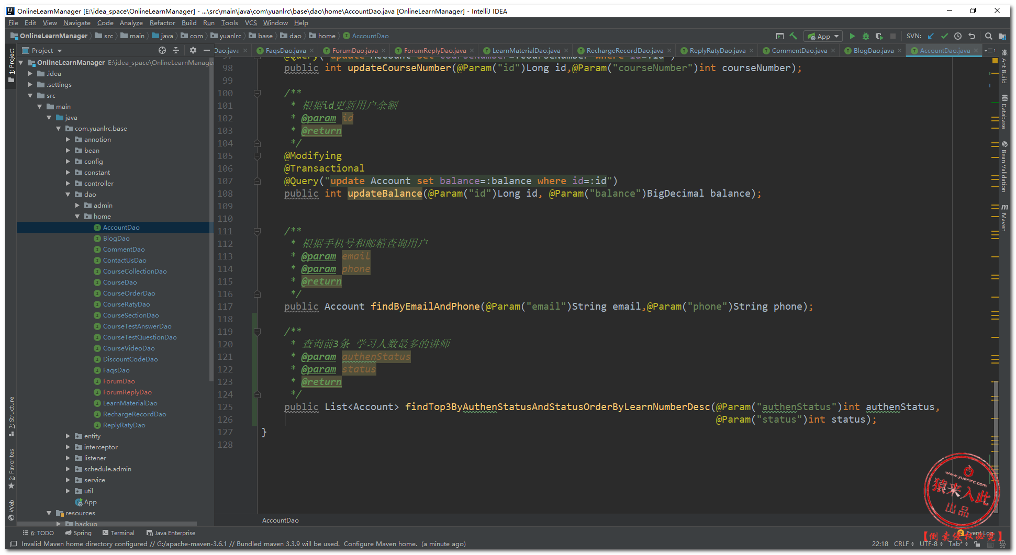Open CRLF line separator selector
Screen dimensions: 1016x555
coord(904,544)
